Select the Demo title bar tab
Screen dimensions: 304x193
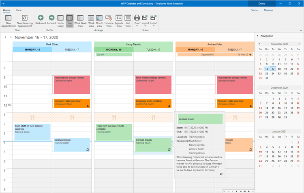[261, 4]
